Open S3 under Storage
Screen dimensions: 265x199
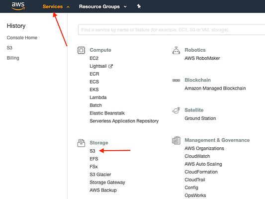click(92, 151)
